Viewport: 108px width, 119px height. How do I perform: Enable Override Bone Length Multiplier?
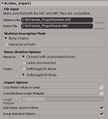(101, 93)
